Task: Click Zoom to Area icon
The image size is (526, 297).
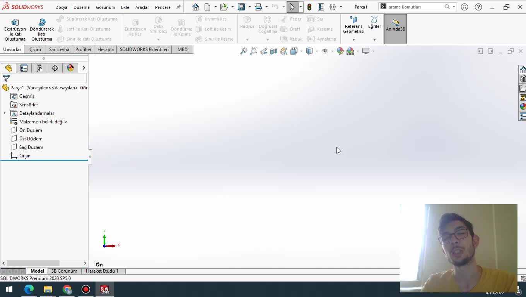Action: coord(254,51)
